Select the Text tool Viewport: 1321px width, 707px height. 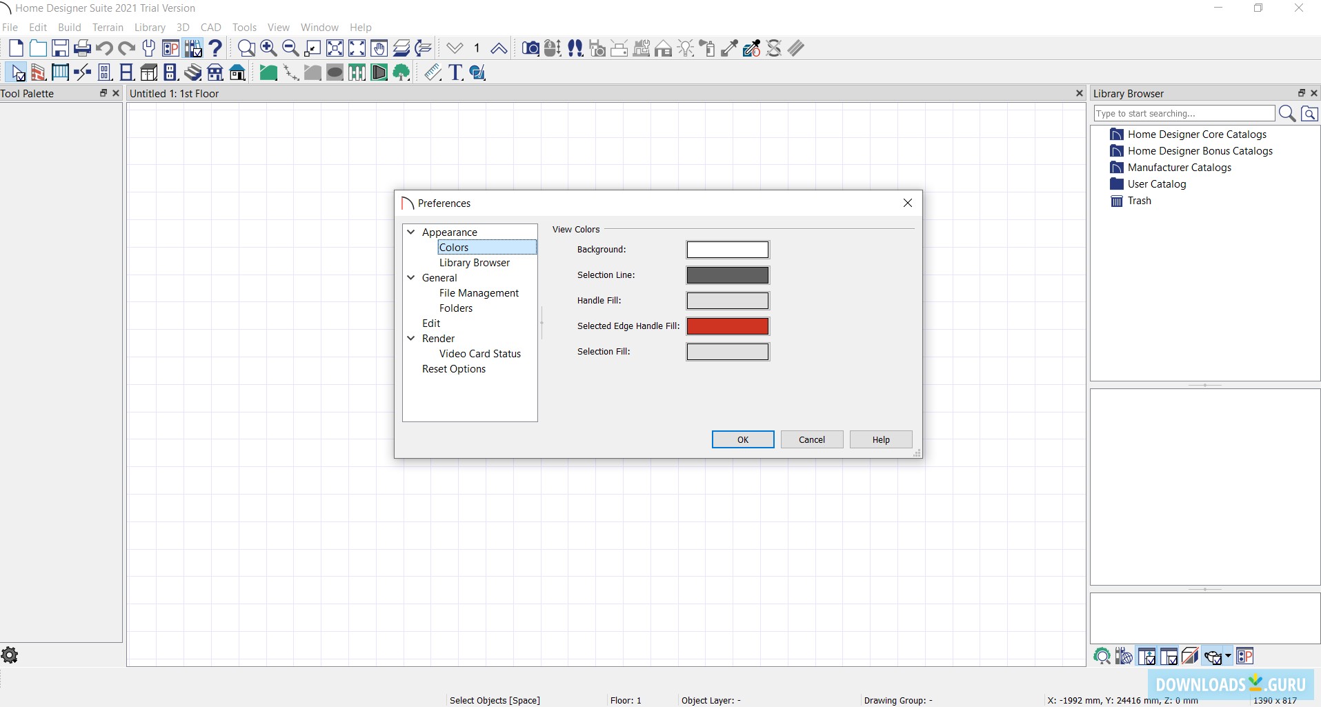(x=455, y=72)
